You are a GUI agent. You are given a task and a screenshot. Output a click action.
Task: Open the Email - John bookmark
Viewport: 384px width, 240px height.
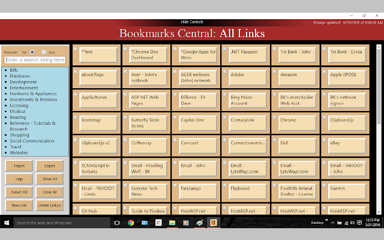click(x=198, y=169)
